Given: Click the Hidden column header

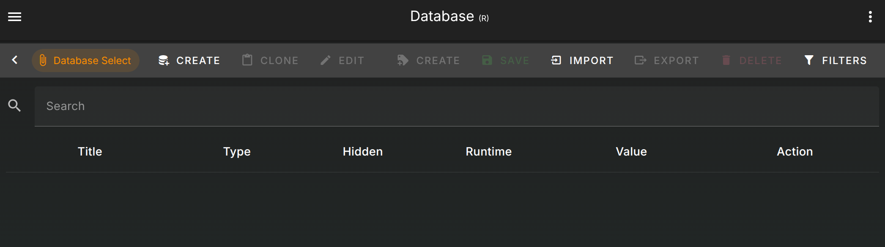Looking at the screenshot, I should (x=362, y=152).
